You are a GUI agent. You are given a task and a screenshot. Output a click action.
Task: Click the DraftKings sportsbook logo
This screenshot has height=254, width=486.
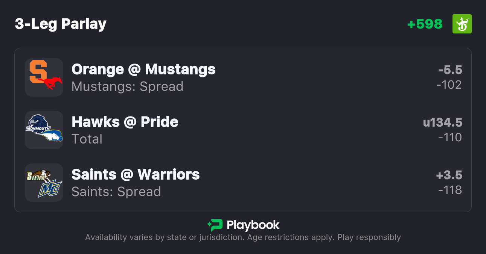click(462, 24)
